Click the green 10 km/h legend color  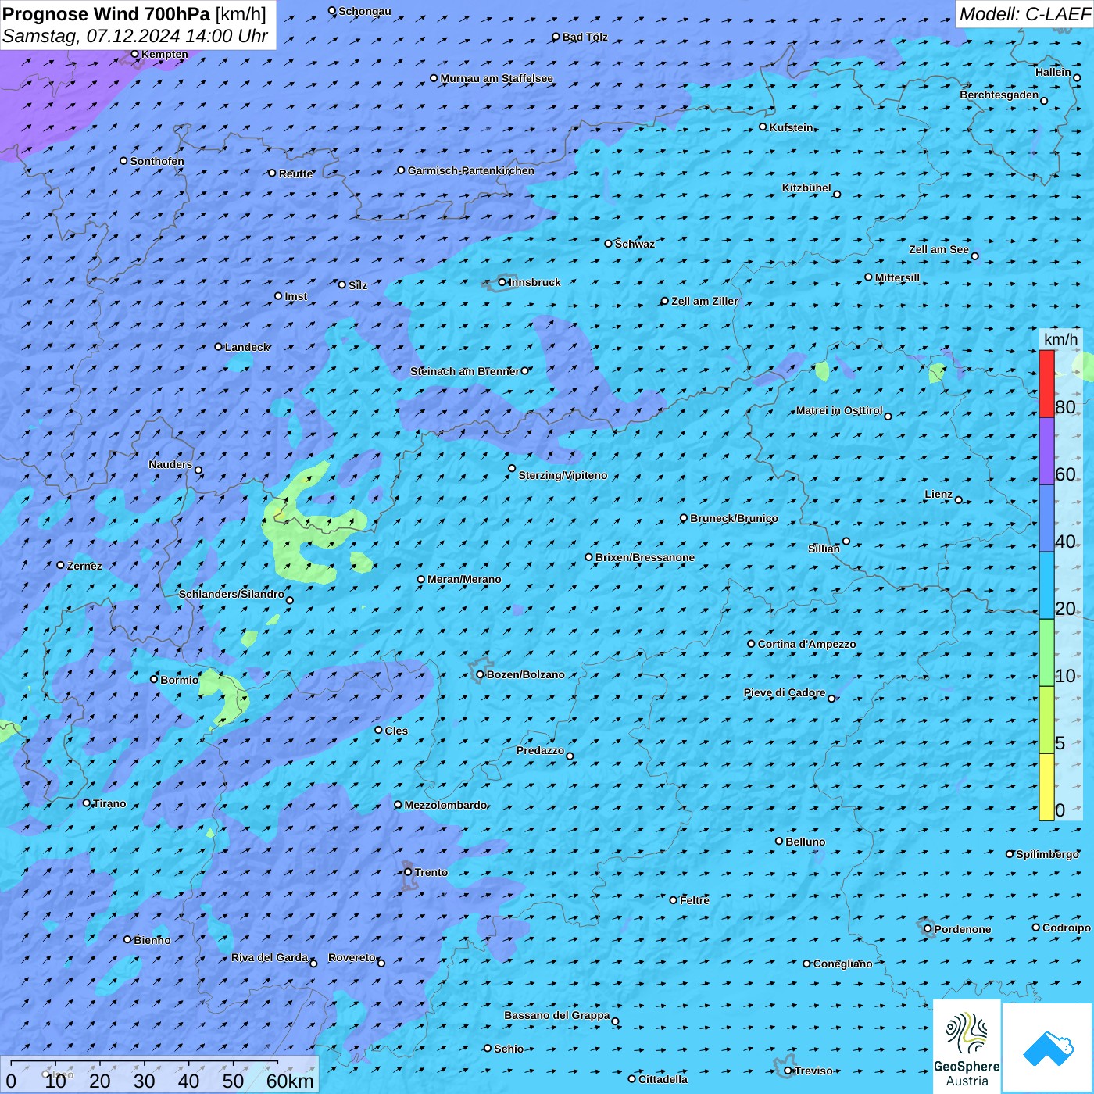[x=1046, y=652]
